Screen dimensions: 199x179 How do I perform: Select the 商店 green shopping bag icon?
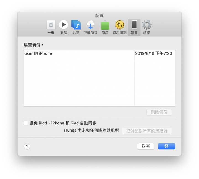point(105,25)
